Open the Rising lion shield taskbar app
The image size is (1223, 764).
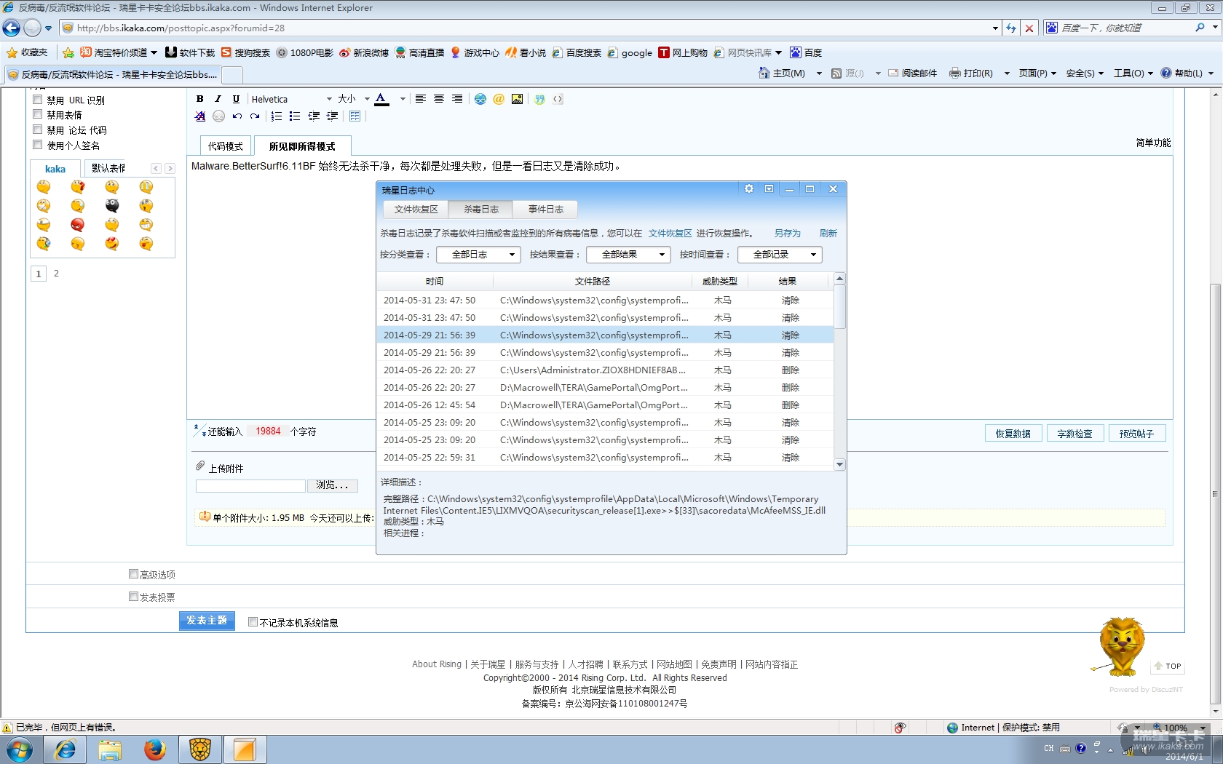[200, 749]
